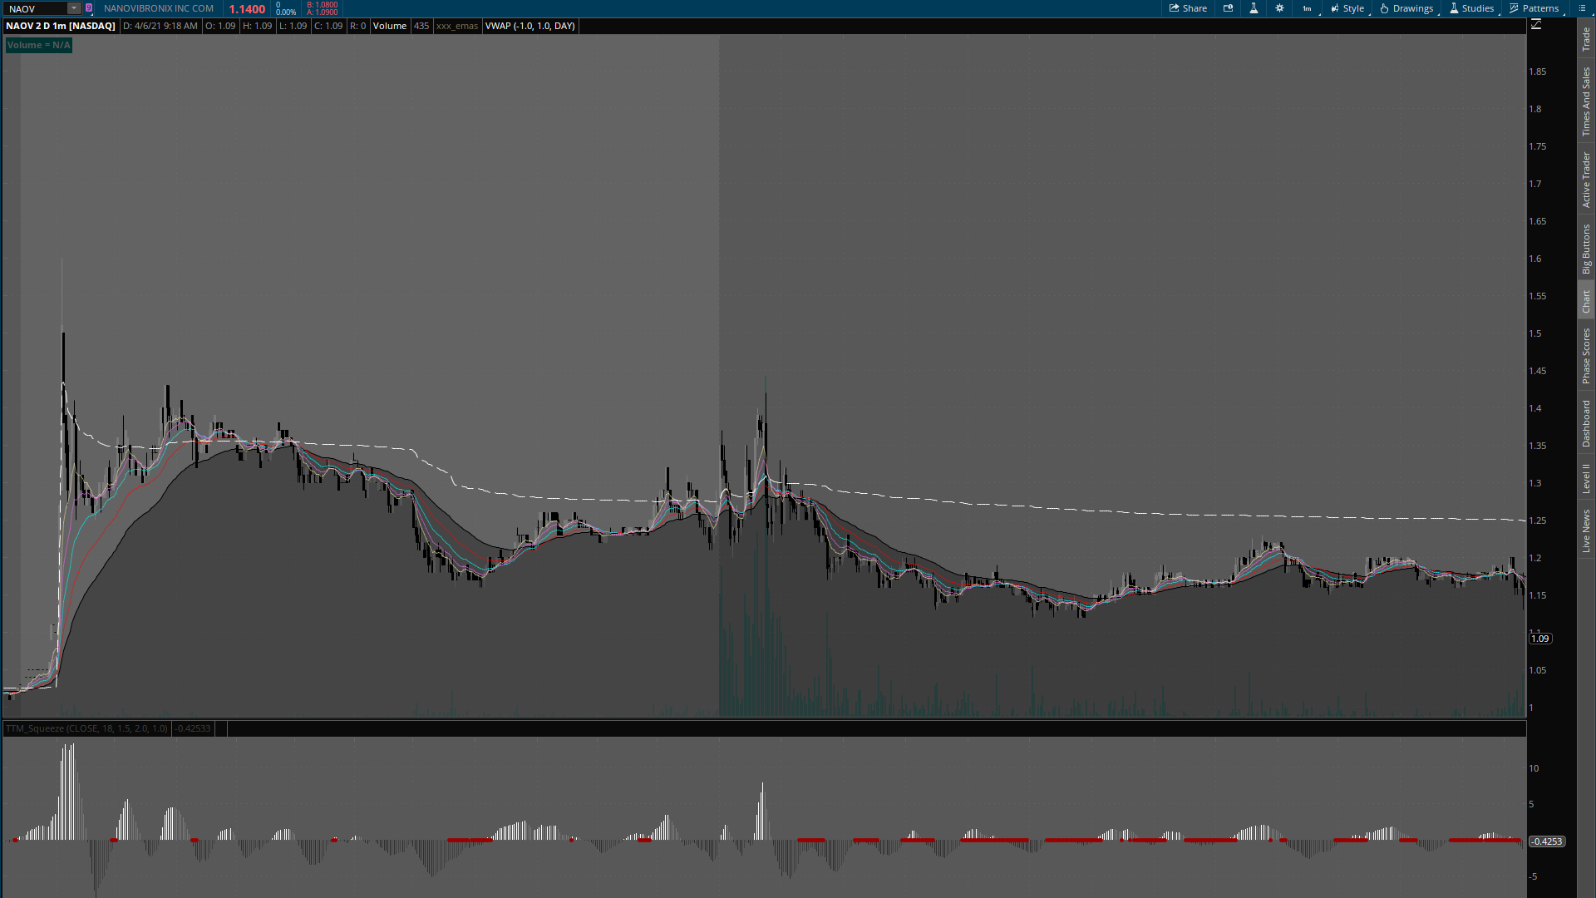
Task: Open the alert/notification icon next to Share
Action: pyautogui.click(x=1228, y=8)
